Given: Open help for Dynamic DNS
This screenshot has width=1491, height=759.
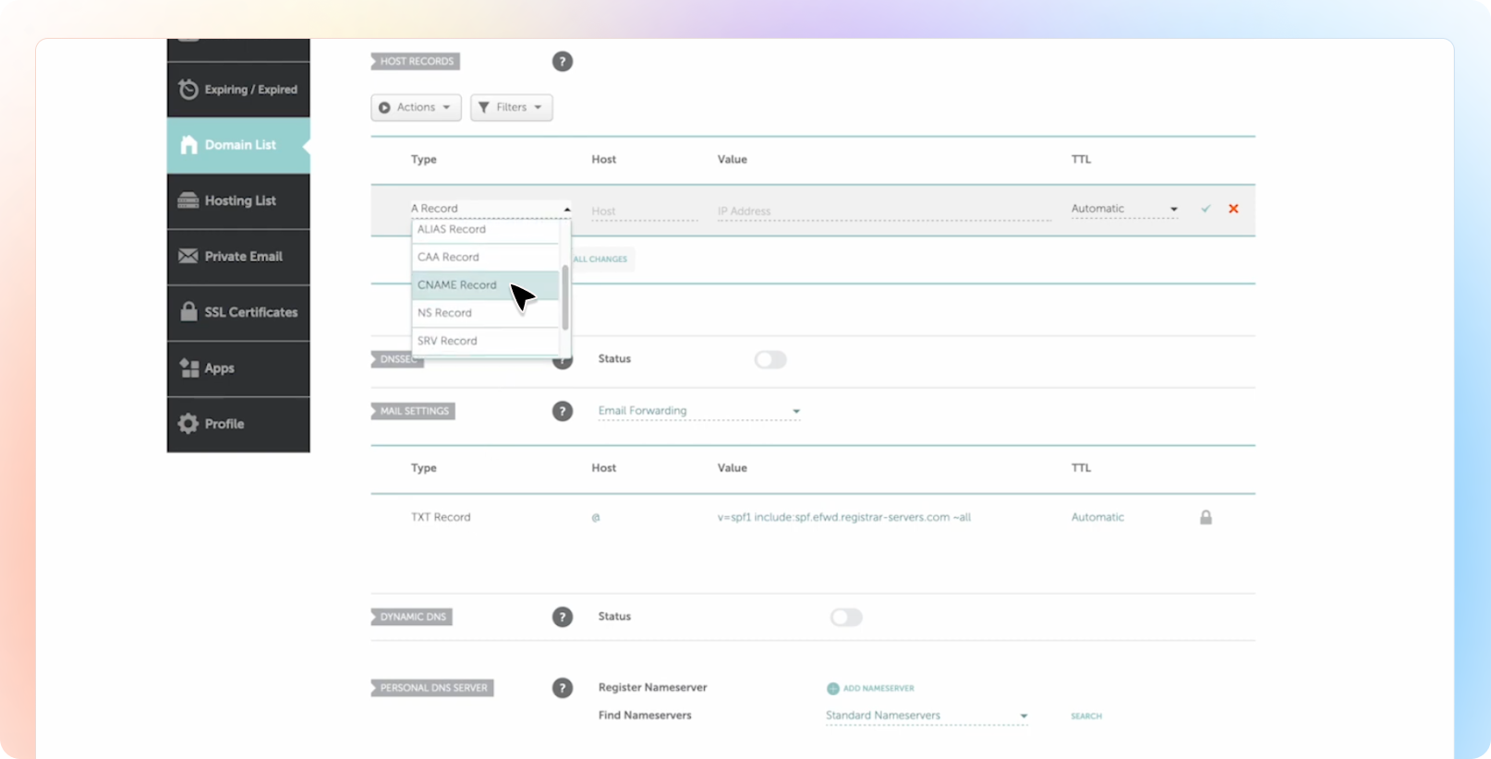Looking at the screenshot, I should (x=563, y=617).
